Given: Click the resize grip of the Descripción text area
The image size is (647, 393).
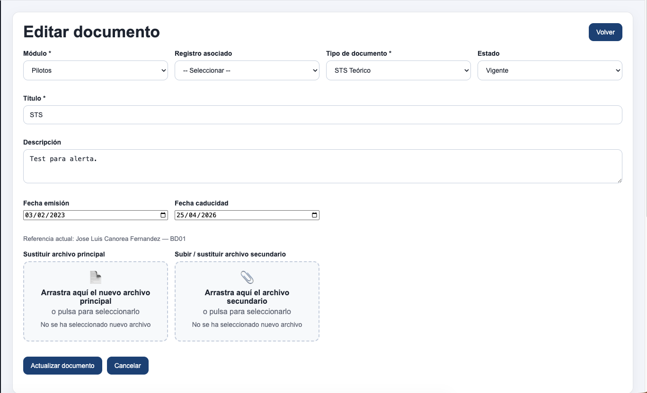Looking at the screenshot, I should [x=619, y=180].
